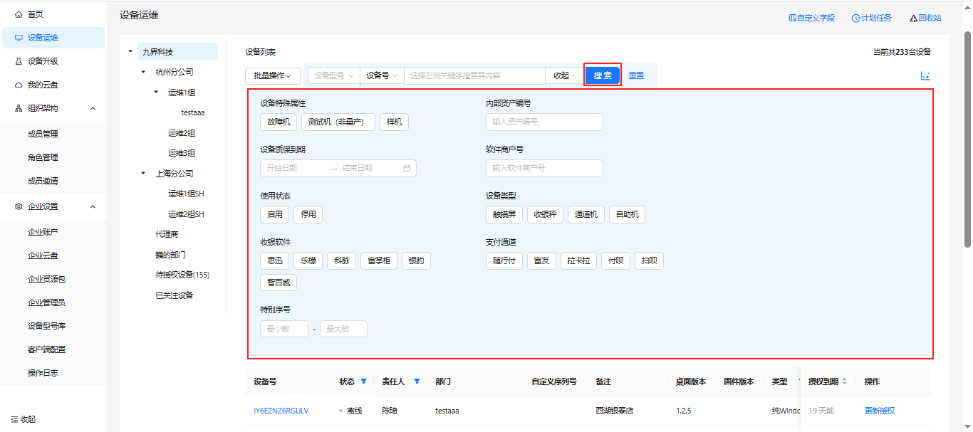973x432 pixels.
Task: Open 成员管理 in the sidebar
Action: pyautogui.click(x=43, y=134)
